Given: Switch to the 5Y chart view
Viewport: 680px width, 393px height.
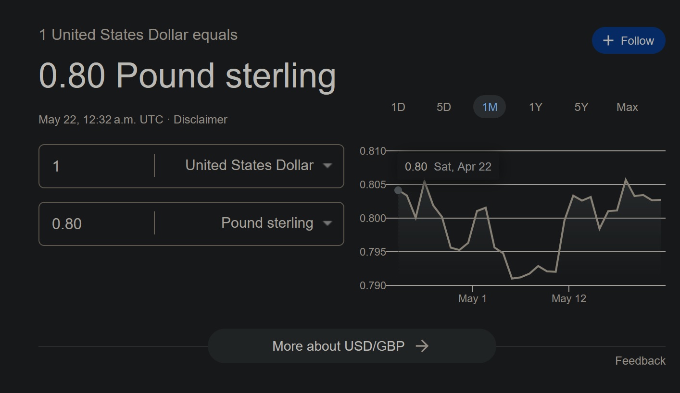Looking at the screenshot, I should pyautogui.click(x=581, y=107).
